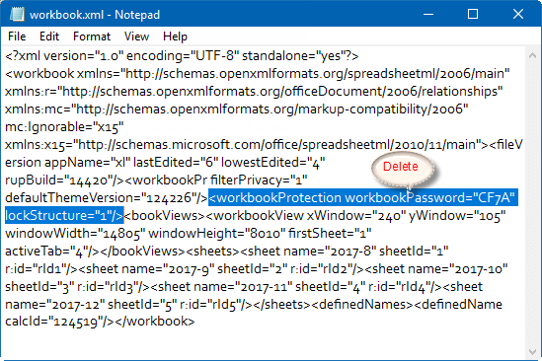Click the text filterPrivacy="1"

point(259,180)
